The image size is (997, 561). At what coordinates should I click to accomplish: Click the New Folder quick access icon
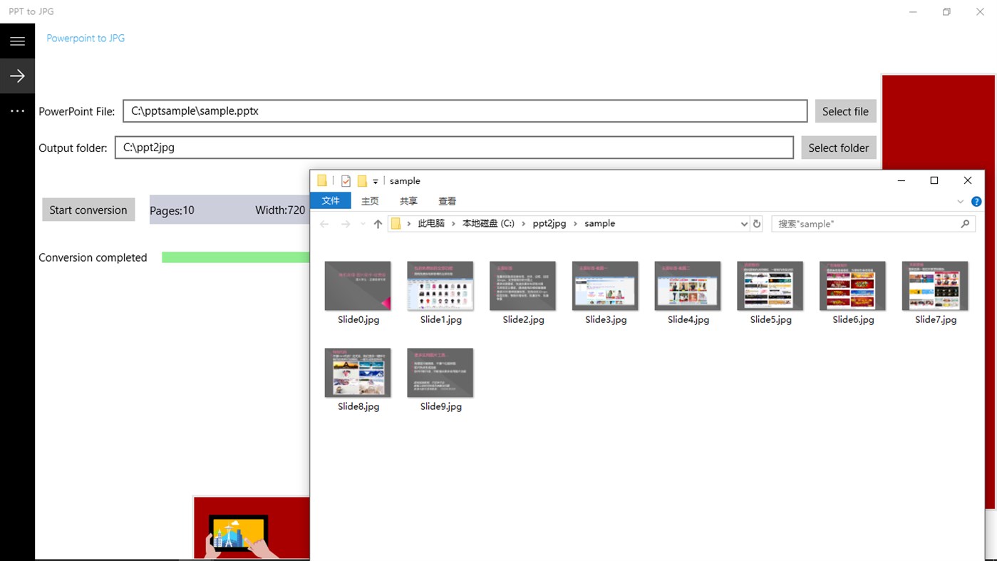point(363,180)
